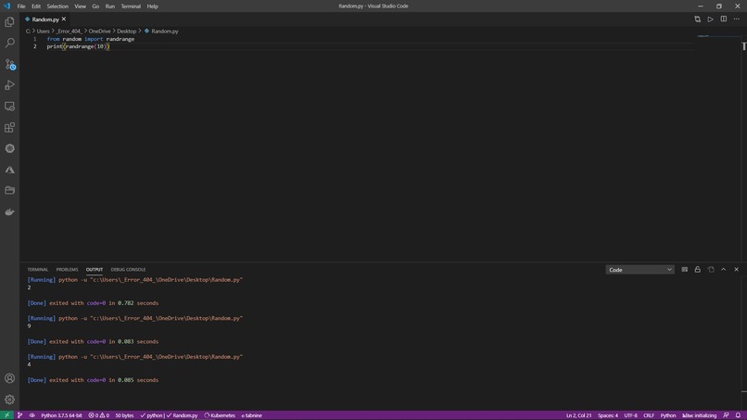
Task: Open the output channel Code dropdown
Action: [639, 270]
